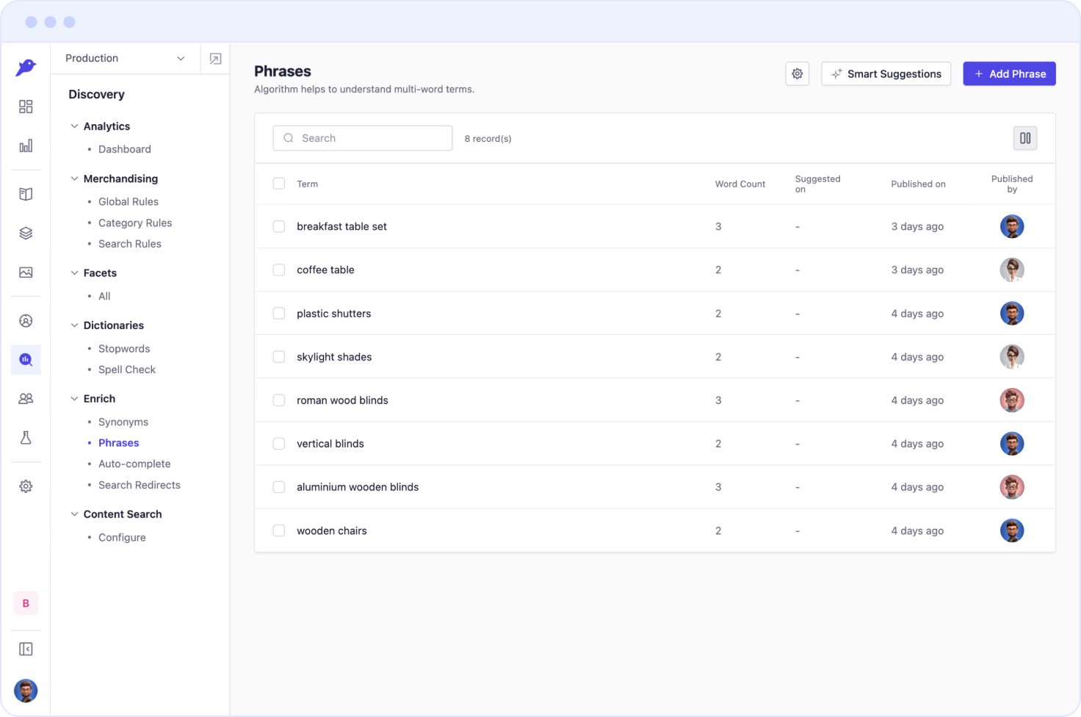Open the Production environment dropdown
This screenshot has height=717, width=1081.
coord(125,59)
